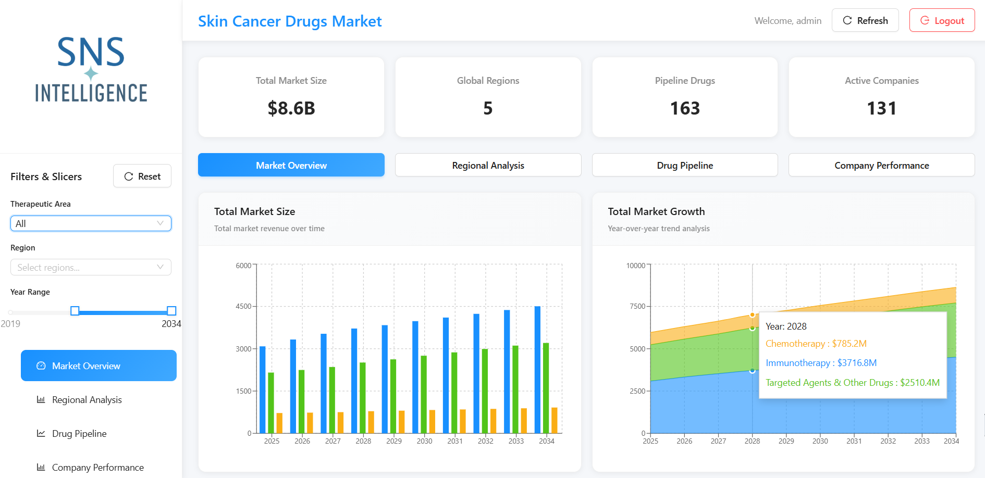Select the Market Overview gauge icon in sidebar
This screenshot has width=985, height=478.
pos(41,366)
